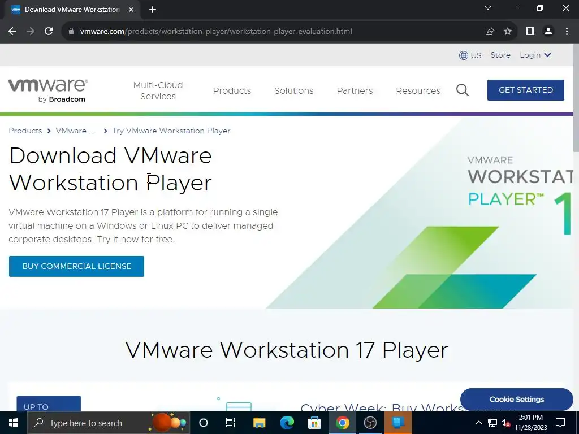The width and height of the screenshot is (579, 434).
Task: Open the tab search chevron
Action: point(488,8)
